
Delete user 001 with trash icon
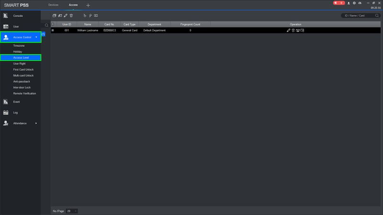293,30
